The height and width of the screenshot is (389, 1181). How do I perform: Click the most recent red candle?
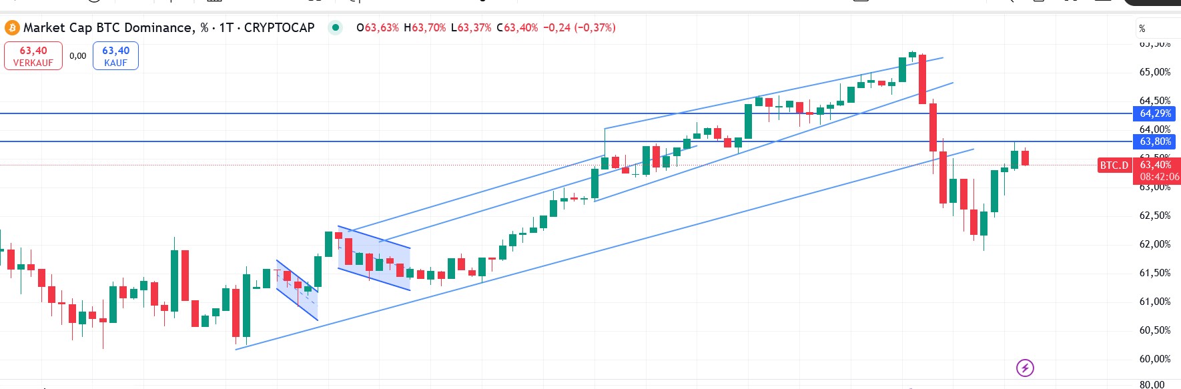(x=1025, y=158)
